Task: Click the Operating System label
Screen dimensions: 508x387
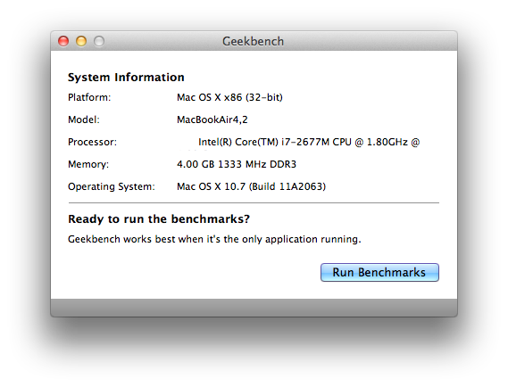Action: coord(112,186)
